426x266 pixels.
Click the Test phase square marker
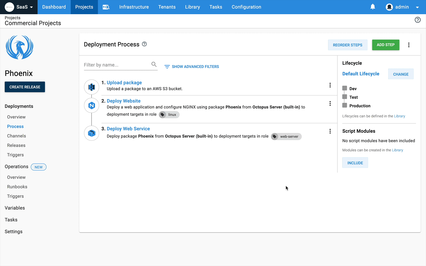pos(345,97)
